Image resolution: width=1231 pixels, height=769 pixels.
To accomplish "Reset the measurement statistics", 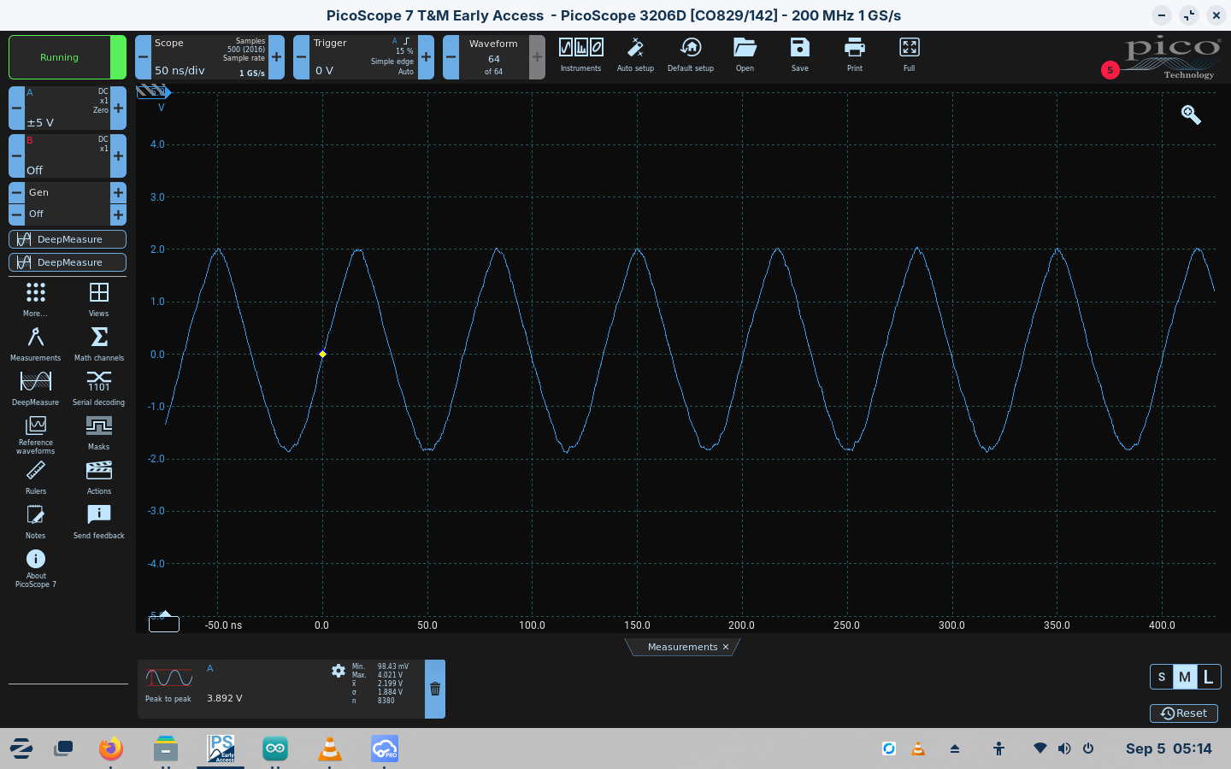I will pos(1184,713).
